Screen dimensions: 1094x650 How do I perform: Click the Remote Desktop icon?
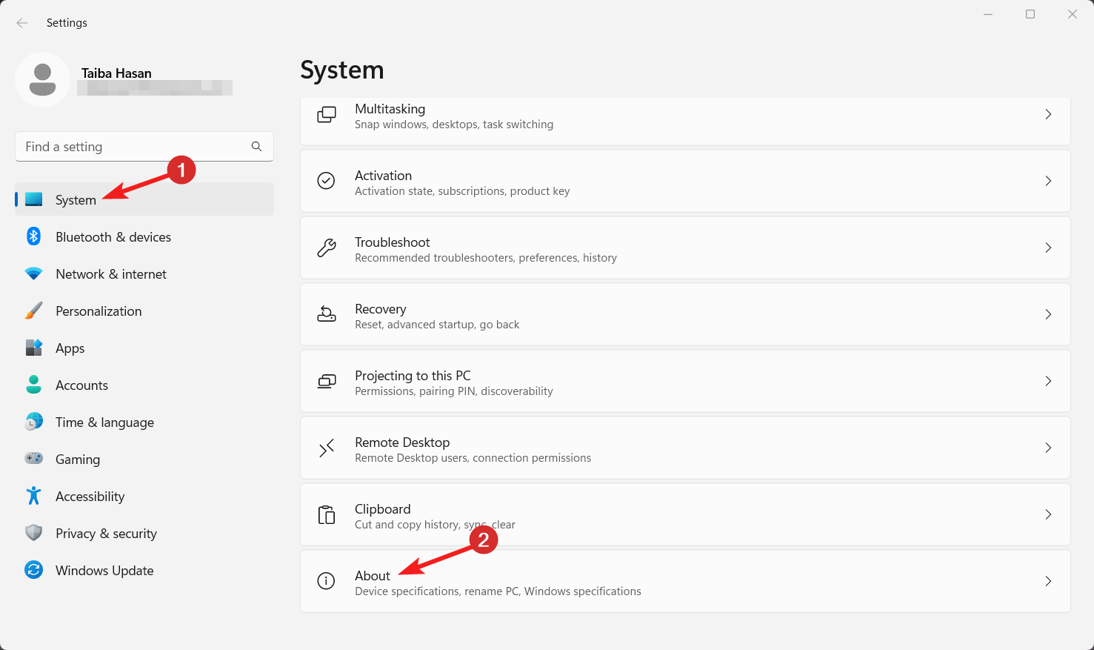[x=326, y=448]
